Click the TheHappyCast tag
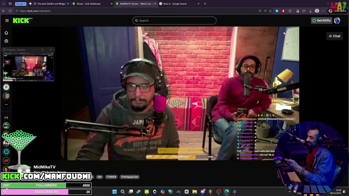Viewport: 349px width, 196px height. pyautogui.click(x=130, y=177)
